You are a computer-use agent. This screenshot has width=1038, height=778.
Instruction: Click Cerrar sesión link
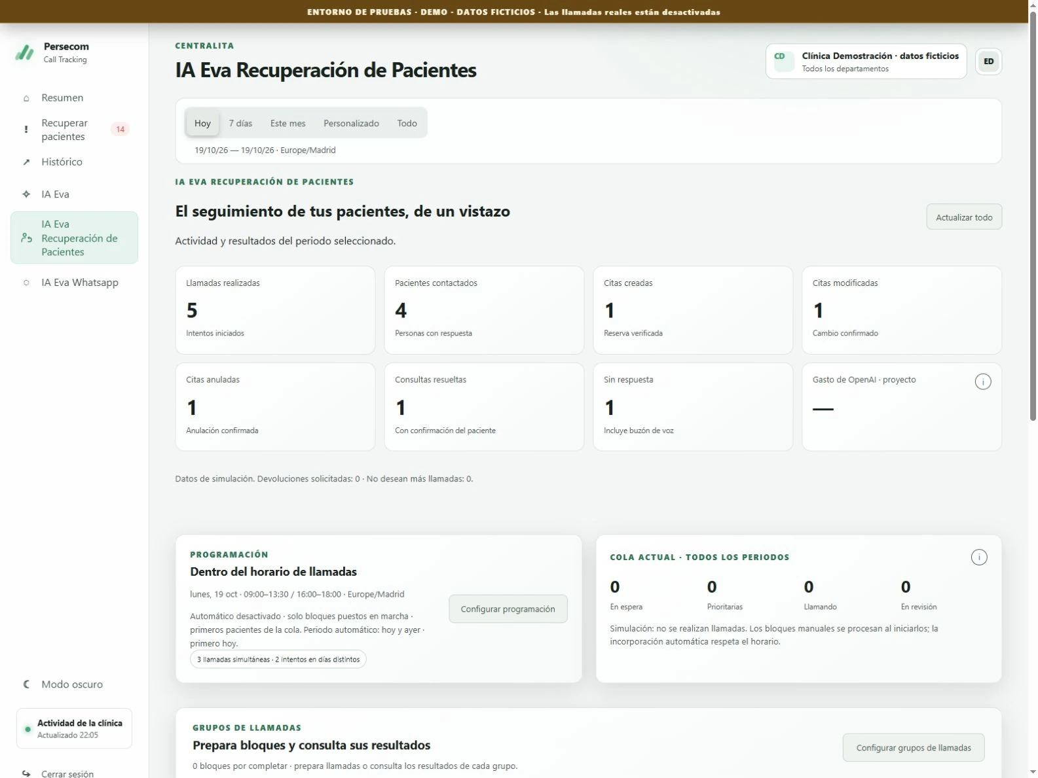pyautogui.click(x=67, y=773)
